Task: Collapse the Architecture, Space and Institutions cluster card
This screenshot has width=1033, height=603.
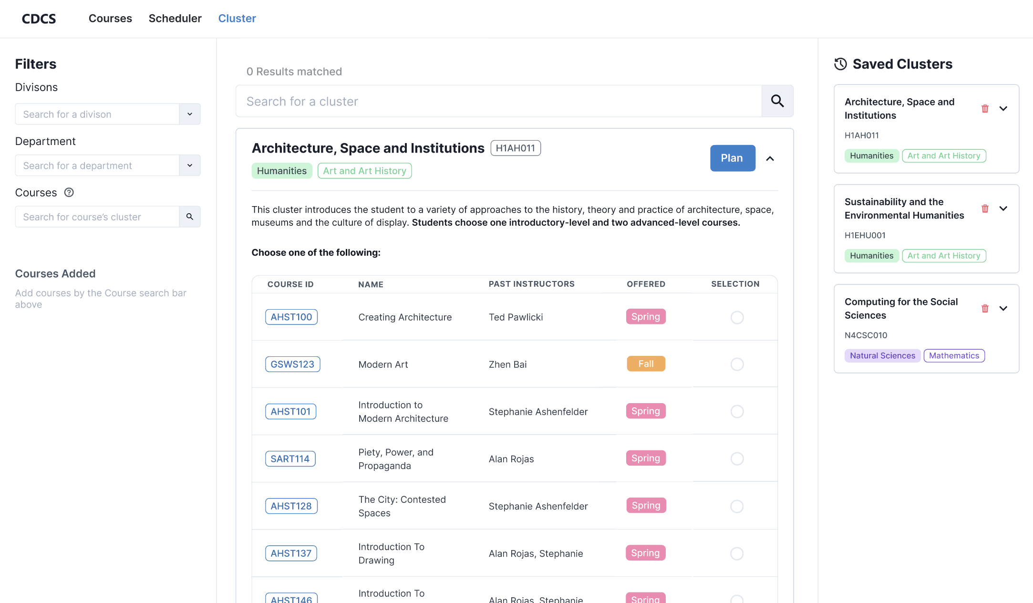Action: (770, 158)
